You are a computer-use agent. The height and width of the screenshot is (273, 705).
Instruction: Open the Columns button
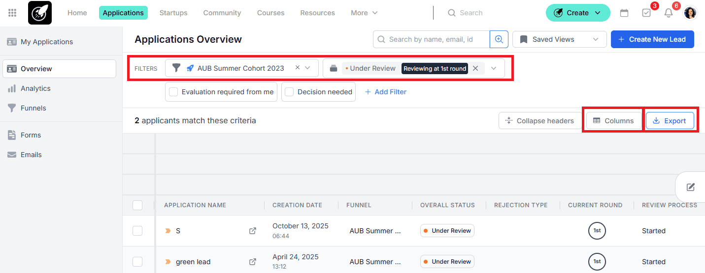coord(613,121)
